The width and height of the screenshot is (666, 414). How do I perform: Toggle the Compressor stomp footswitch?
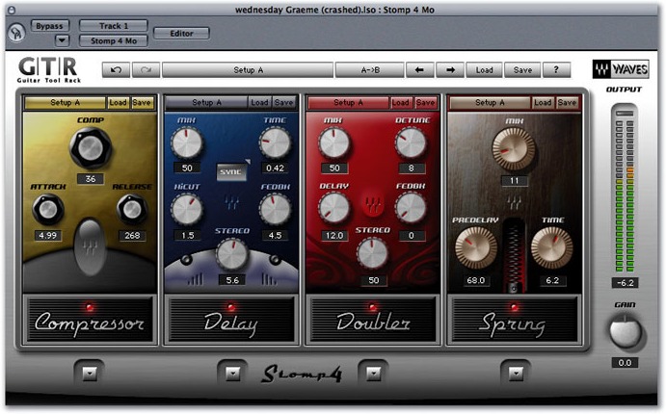pos(90,320)
